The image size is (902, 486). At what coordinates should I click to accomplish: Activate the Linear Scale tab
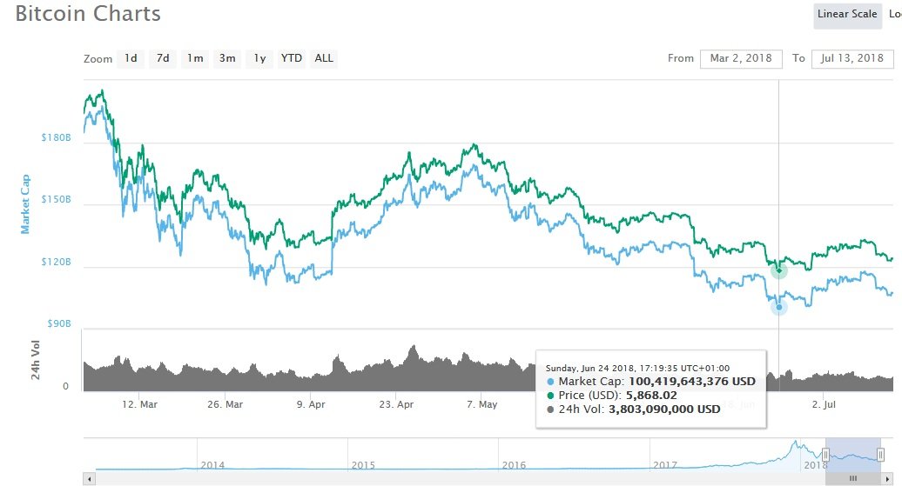(x=847, y=15)
